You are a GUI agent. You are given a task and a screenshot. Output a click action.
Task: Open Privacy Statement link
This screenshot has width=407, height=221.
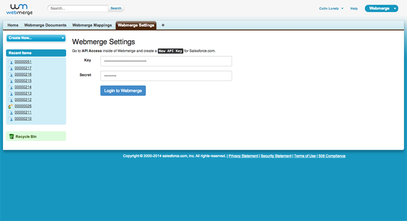point(243,156)
